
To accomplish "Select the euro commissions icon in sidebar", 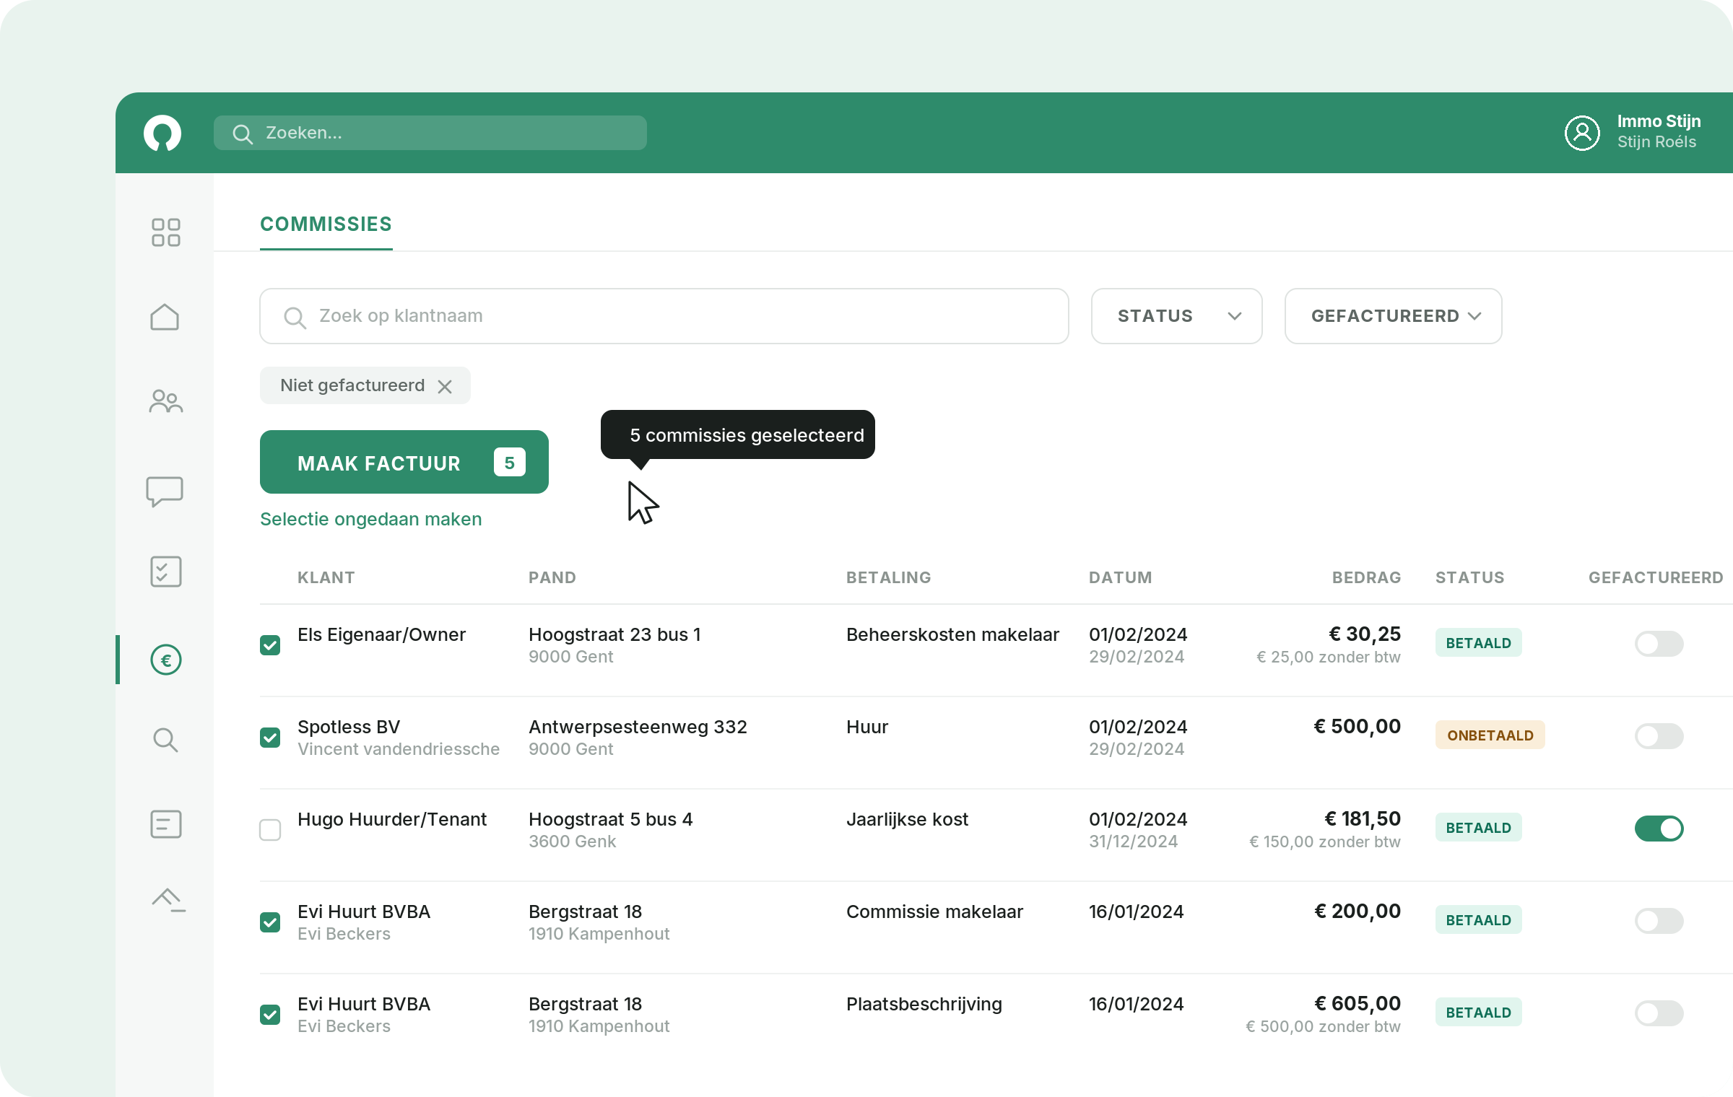I will tap(165, 660).
